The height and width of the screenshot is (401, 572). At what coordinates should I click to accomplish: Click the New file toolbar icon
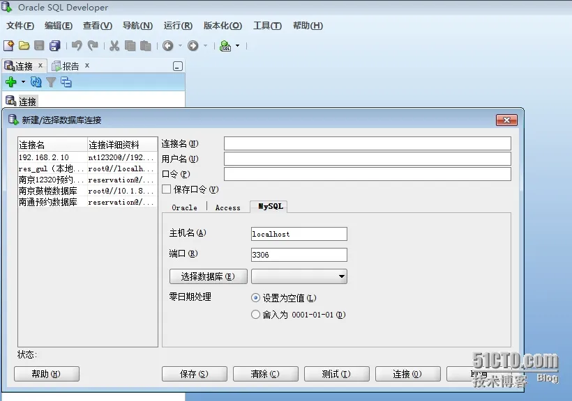click(9, 45)
